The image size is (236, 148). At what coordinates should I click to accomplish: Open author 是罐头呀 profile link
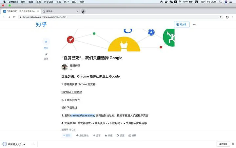click(x=75, y=65)
